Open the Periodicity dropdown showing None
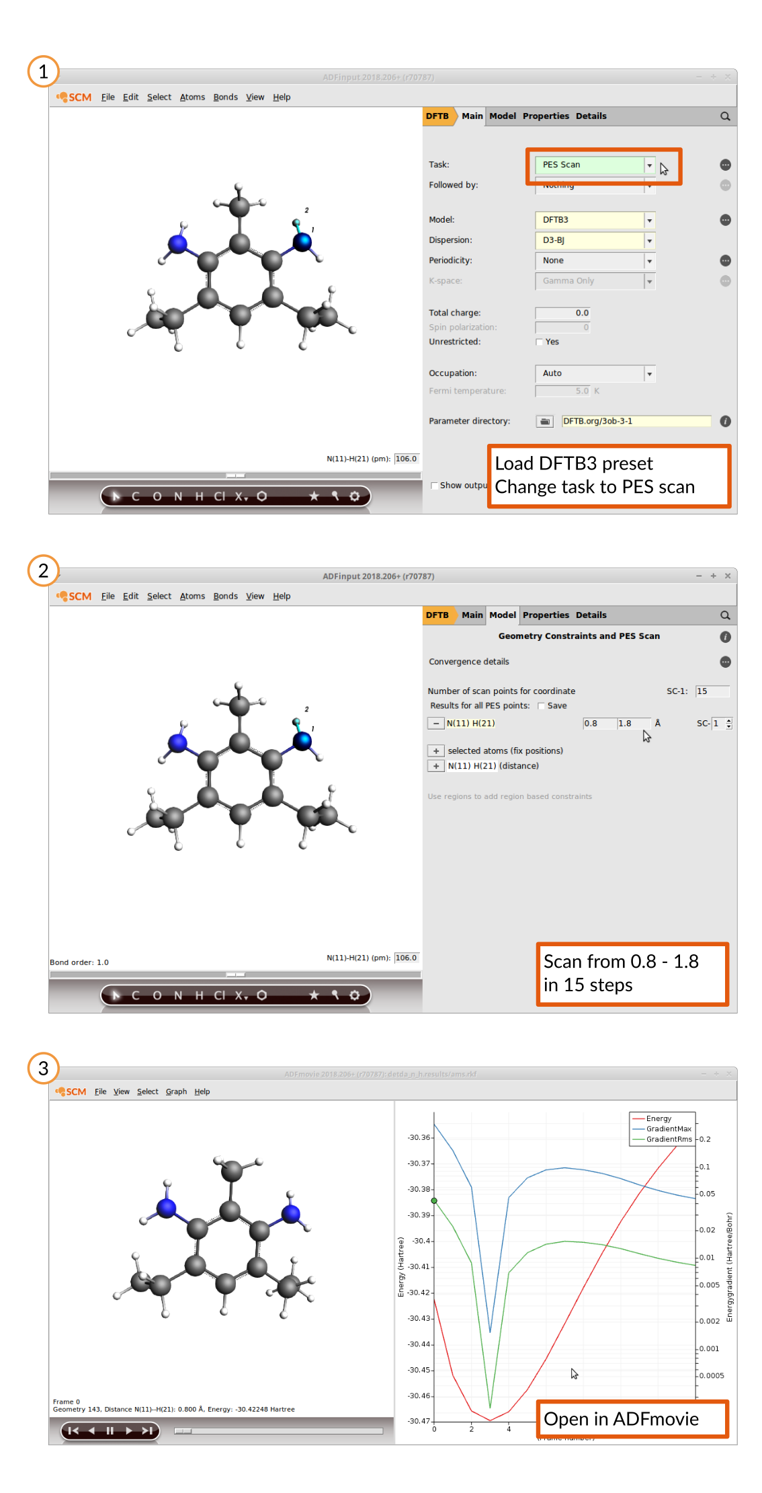This screenshot has width=762, height=1493. pyautogui.click(x=595, y=260)
